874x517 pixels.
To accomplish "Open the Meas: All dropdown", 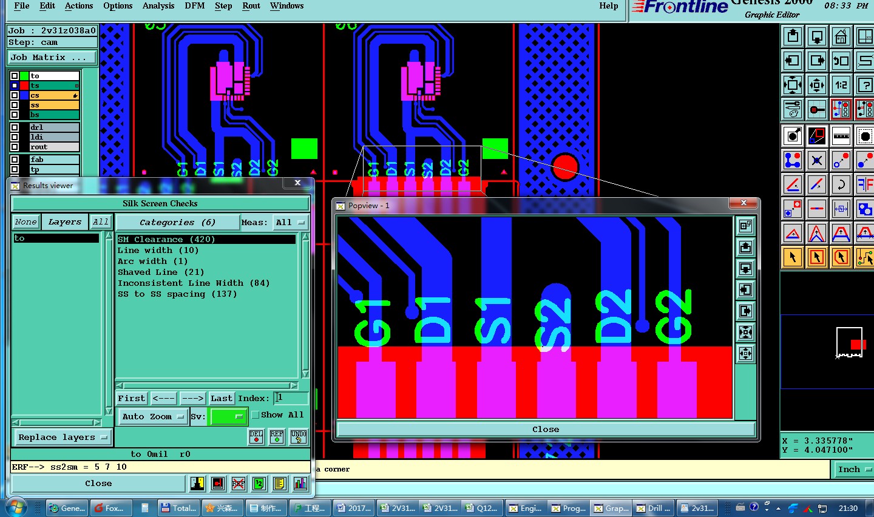I will (x=291, y=223).
